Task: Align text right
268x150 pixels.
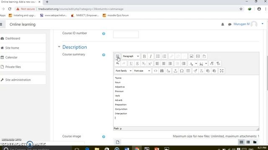Action: coord(170,64)
